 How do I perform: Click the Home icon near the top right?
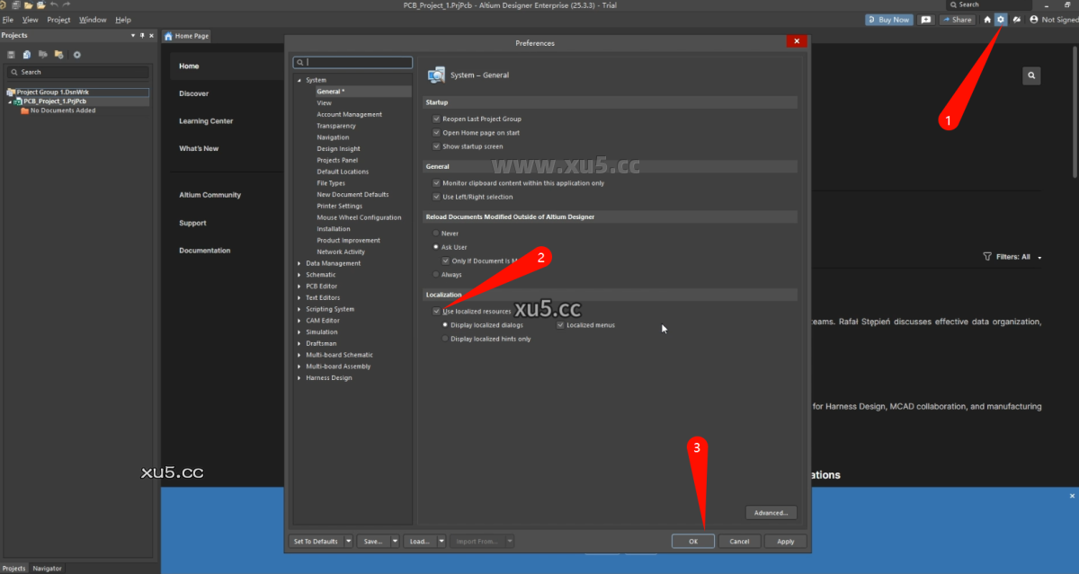[985, 18]
